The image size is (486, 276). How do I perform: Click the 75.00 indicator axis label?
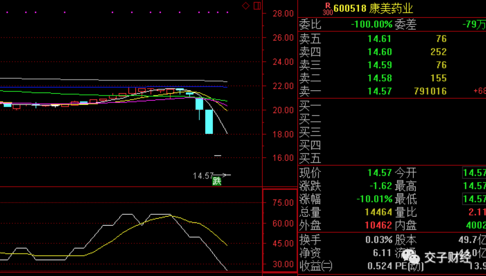point(283,203)
